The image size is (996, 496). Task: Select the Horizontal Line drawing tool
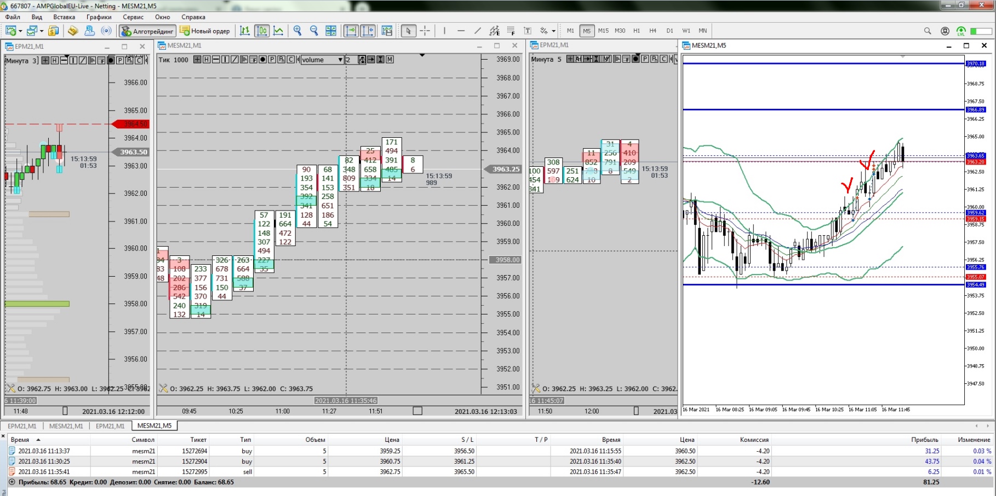[x=461, y=31]
